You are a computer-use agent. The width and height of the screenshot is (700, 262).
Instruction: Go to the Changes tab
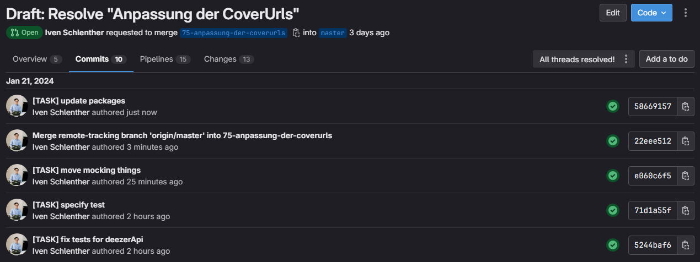coord(228,59)
